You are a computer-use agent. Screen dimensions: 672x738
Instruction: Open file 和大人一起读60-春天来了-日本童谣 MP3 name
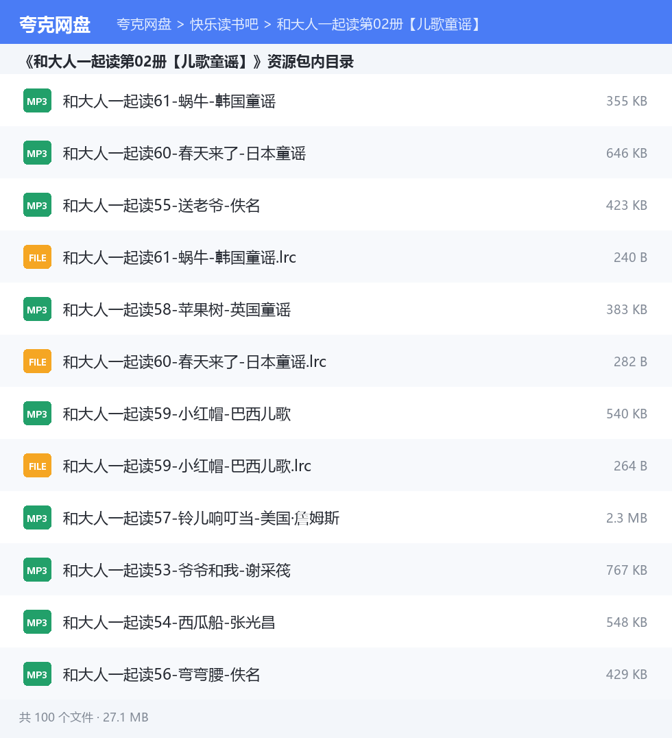(184, 154)
